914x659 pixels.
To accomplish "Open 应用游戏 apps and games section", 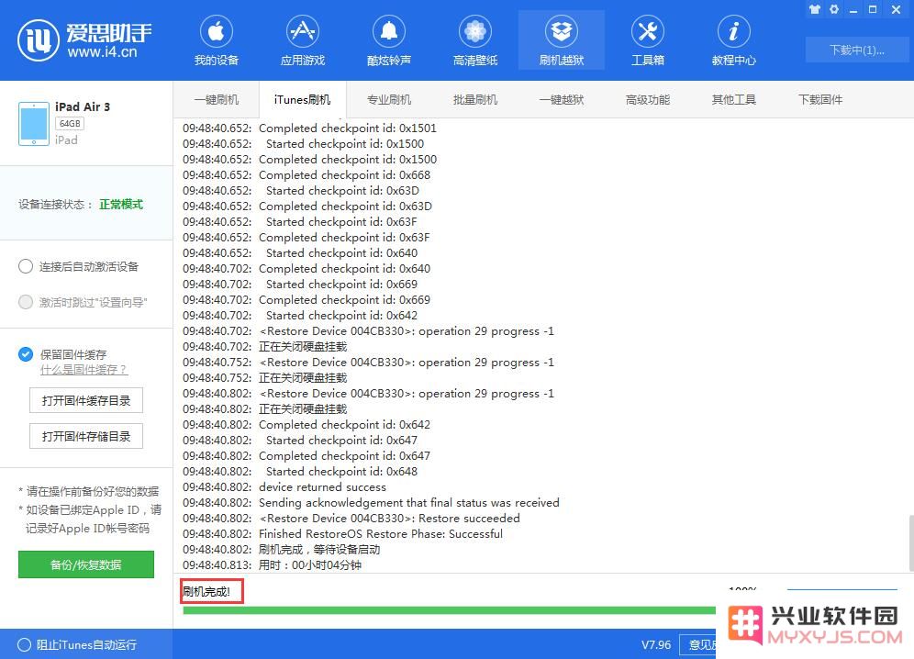I will point(302,40).
